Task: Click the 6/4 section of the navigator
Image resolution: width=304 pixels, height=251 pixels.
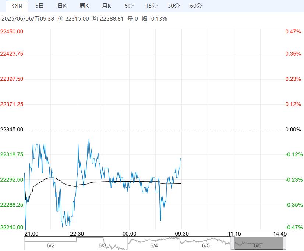Action: (154, 245)
